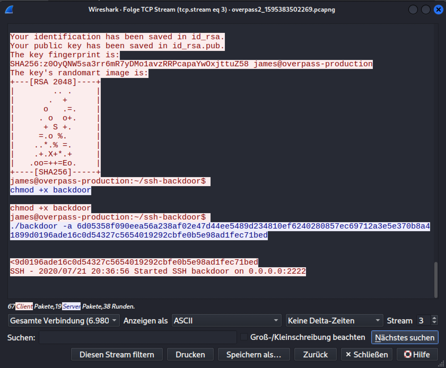The width and height of the screenshot is (446, 368).
Task: Click the Stream number field
Action: pos(424,321)
